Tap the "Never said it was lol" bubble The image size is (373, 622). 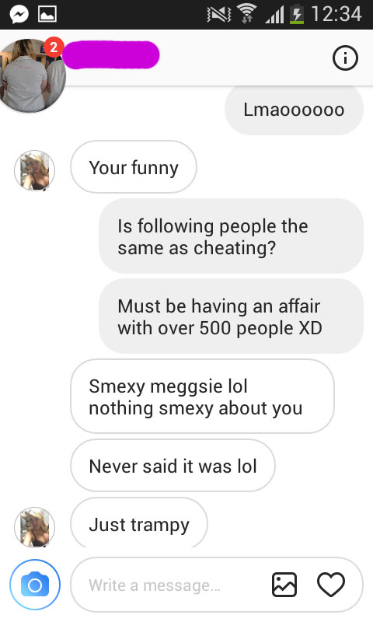(173, 466)
